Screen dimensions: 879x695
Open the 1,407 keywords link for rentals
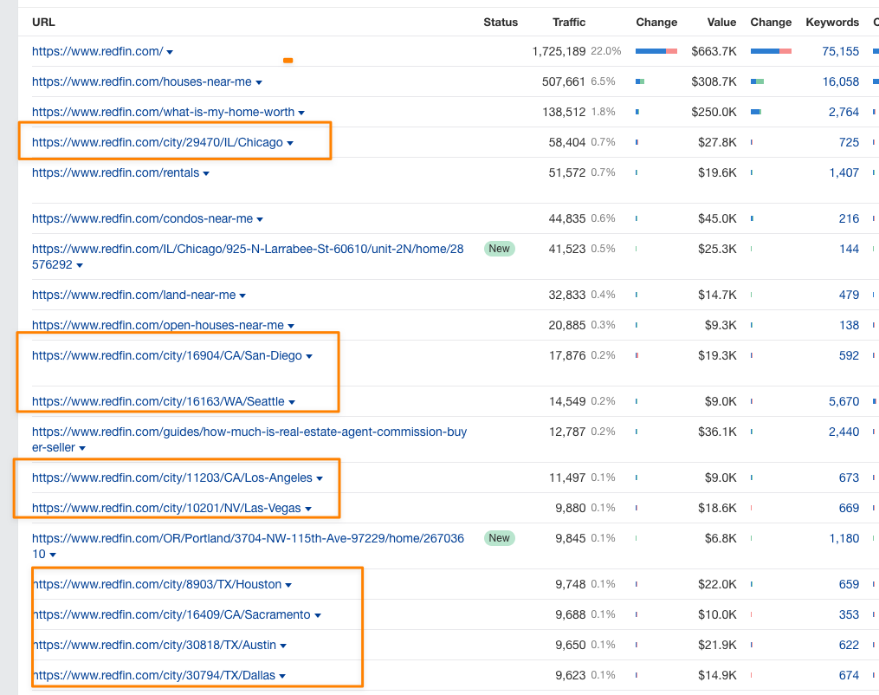tap(843, 172)
